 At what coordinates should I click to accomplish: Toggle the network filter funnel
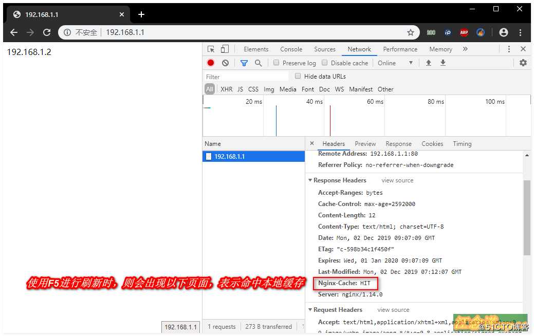click(244, 63)
